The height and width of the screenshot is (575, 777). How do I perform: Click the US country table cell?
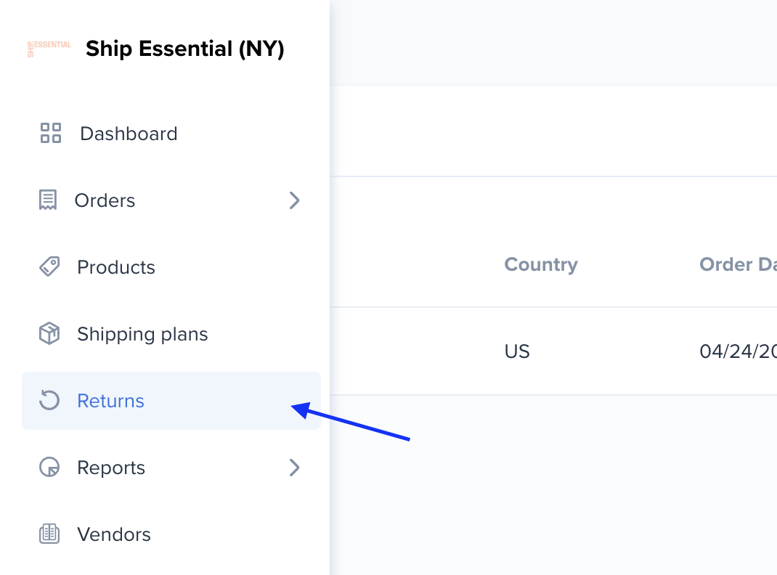pyautogui.click(x=517, y=351)
